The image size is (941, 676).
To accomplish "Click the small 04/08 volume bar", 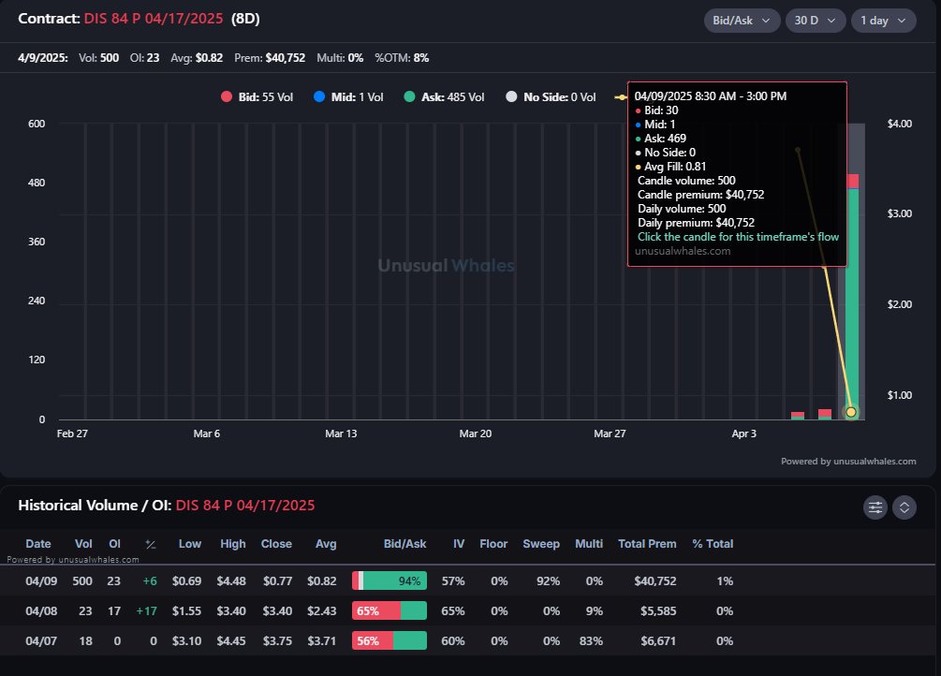I will (x=825, y=414).
